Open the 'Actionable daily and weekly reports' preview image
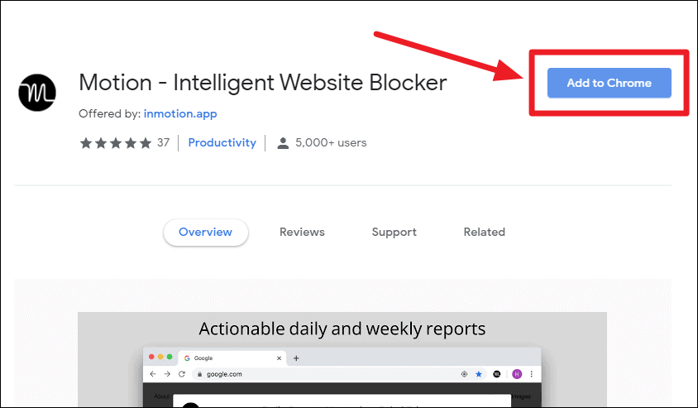The height and width of the screenshot is (408, 698). [342, 360]
